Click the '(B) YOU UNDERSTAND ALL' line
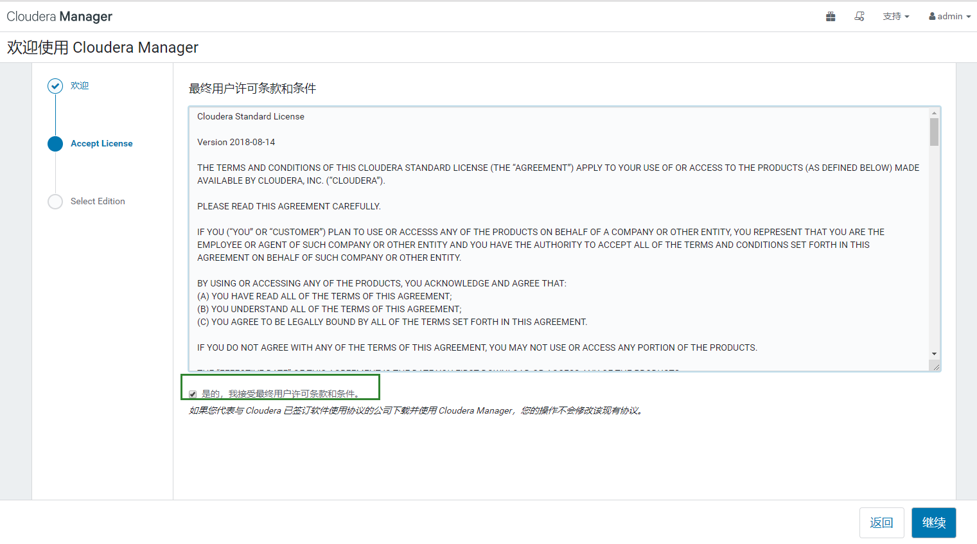This screenshot has width=977, height=544. coord(329,309)
